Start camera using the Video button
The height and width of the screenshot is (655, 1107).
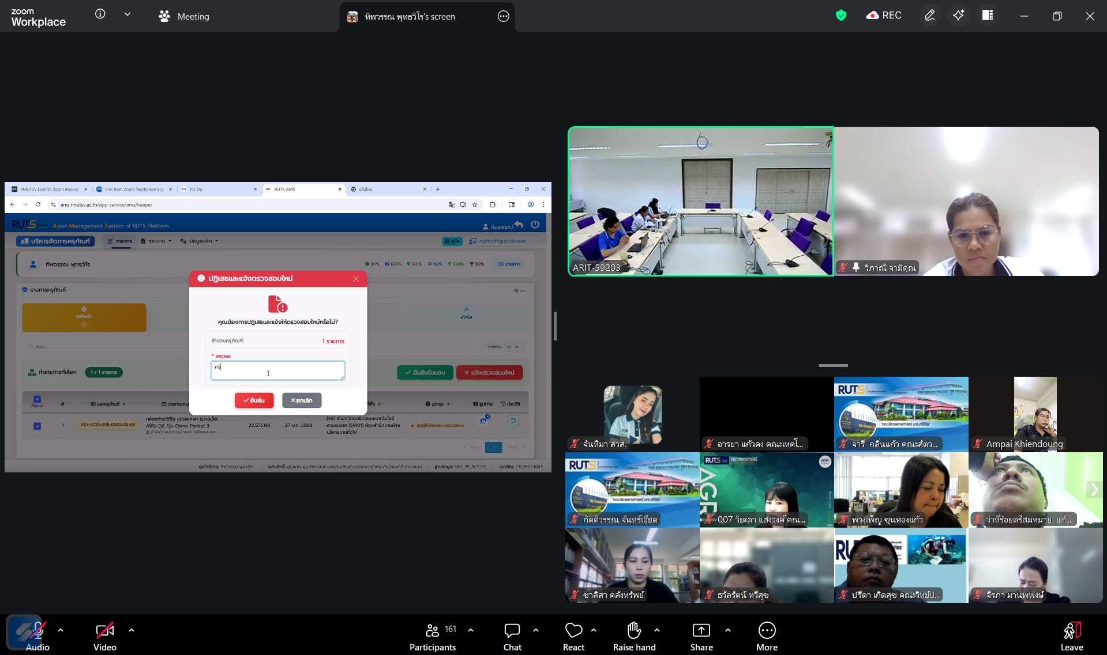click(105, 637)
